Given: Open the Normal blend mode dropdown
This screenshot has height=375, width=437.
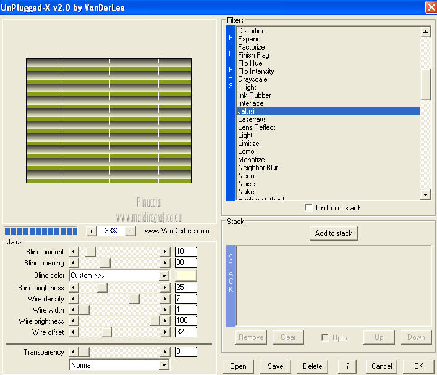Looking at the screenshot, I should [x=164, y=365].
